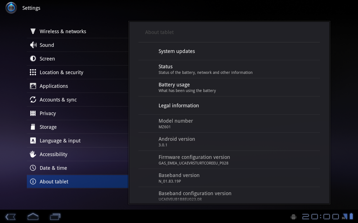Open Battery usage details
The height and width of the screenshot is (223, 358).
tap(229, 87)
